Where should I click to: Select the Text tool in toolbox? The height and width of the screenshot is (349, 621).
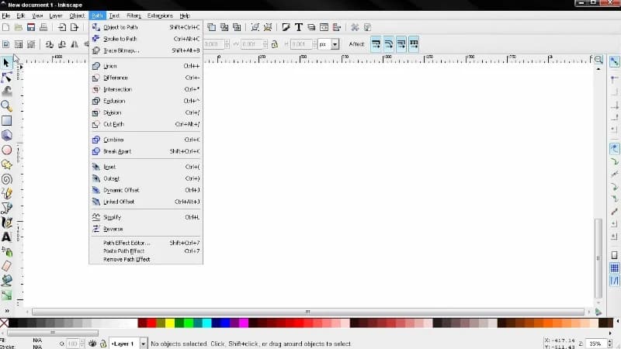[6, 237]
